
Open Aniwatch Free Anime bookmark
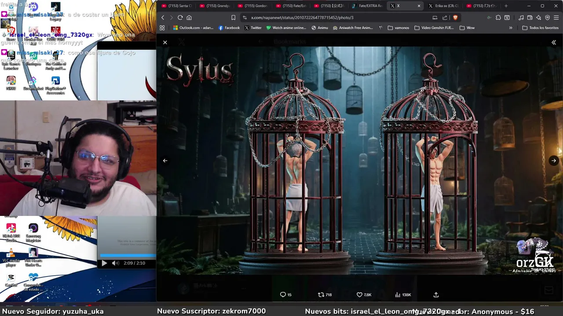(x=353, y=28)
